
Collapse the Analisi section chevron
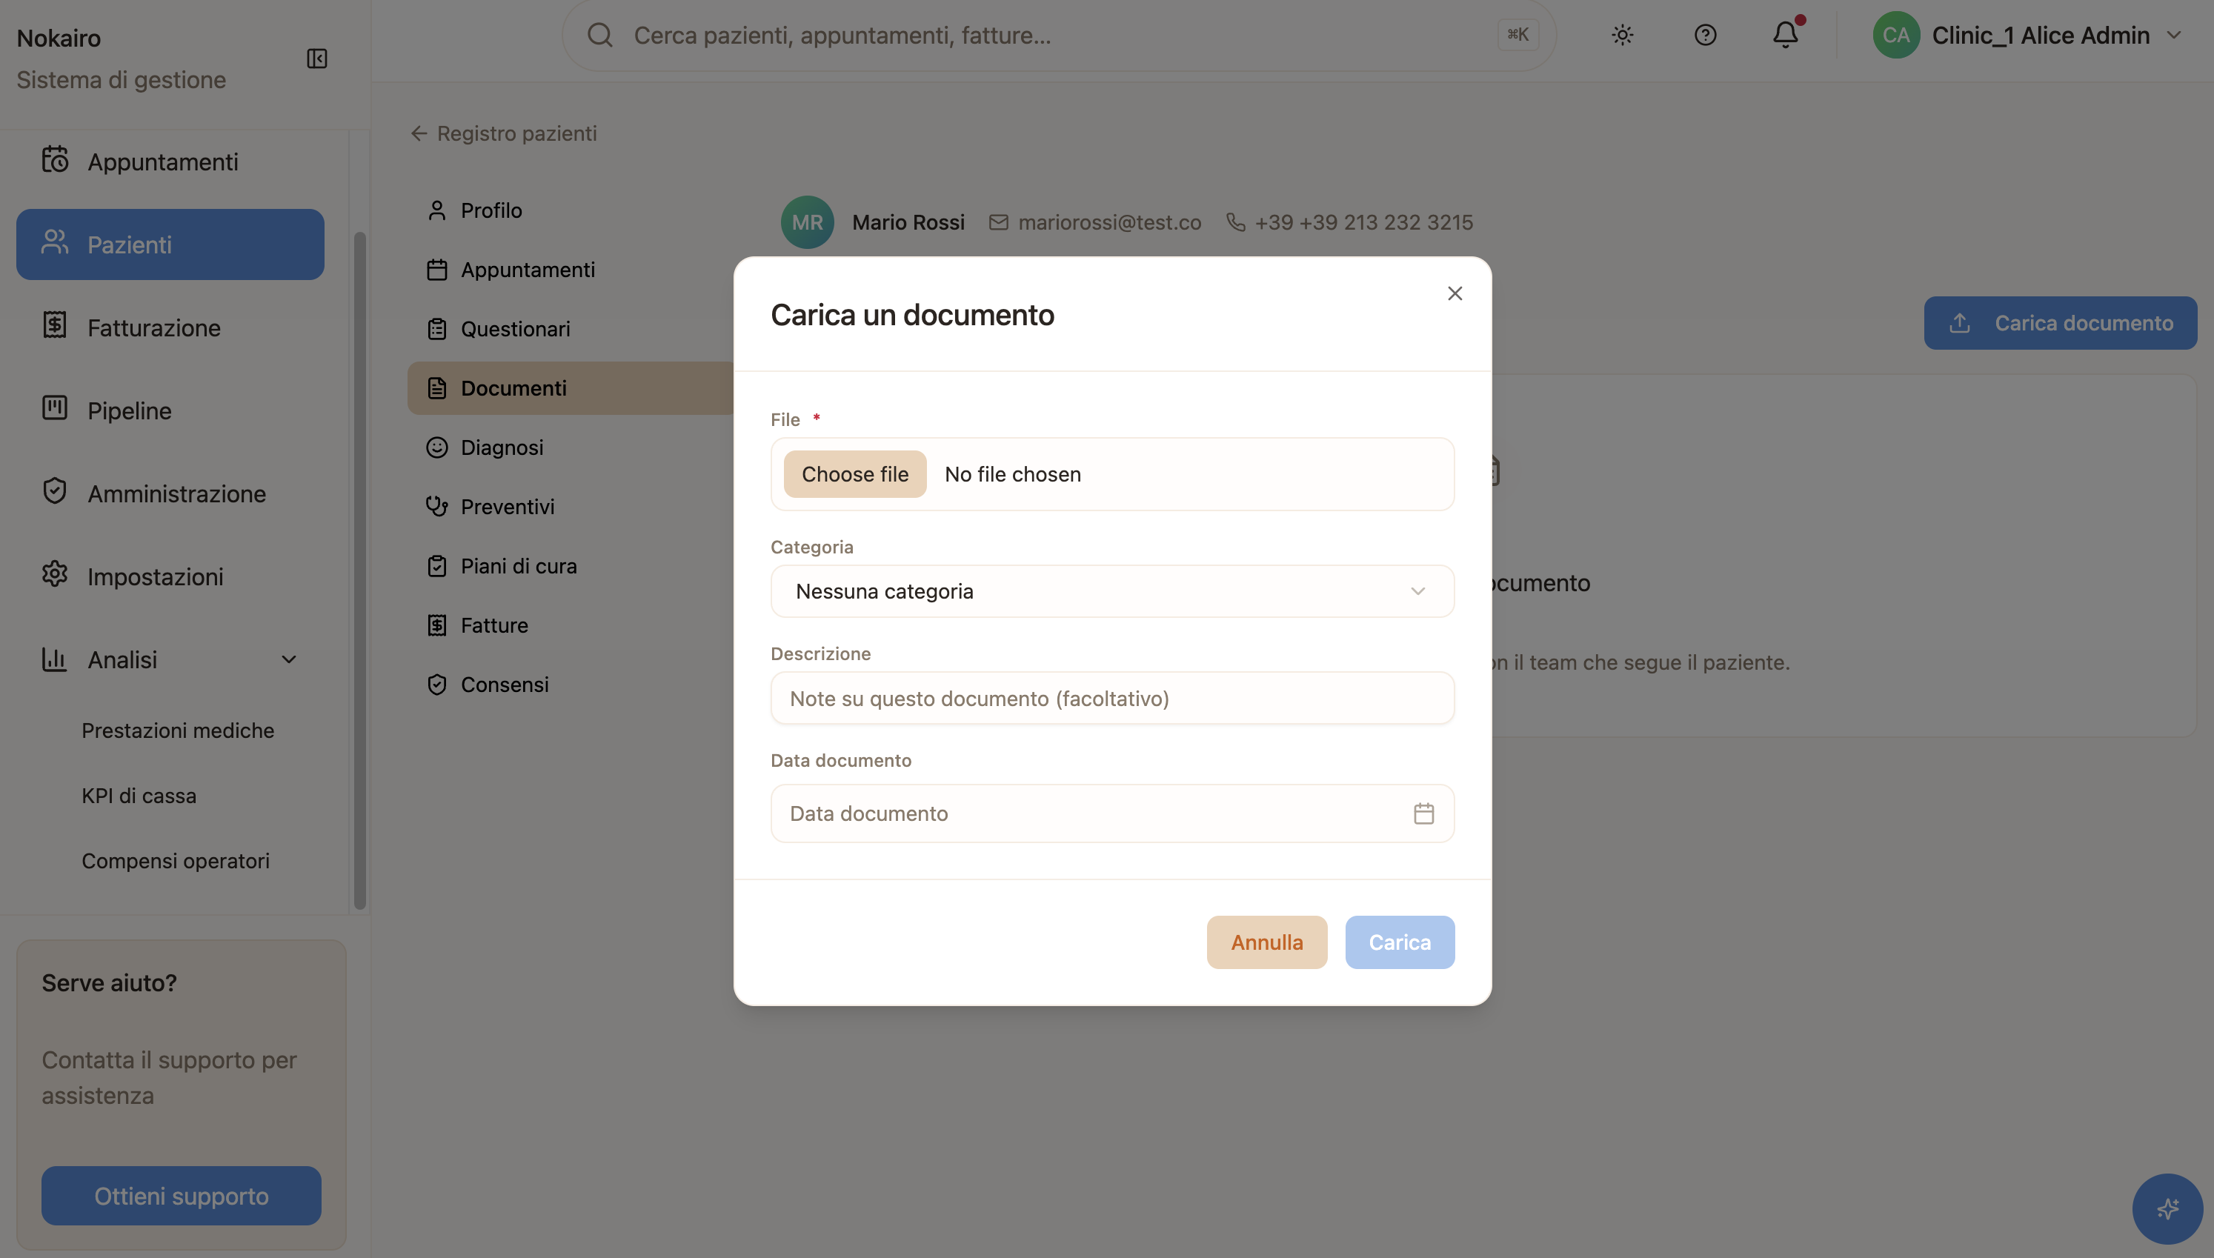click(288, 659)
